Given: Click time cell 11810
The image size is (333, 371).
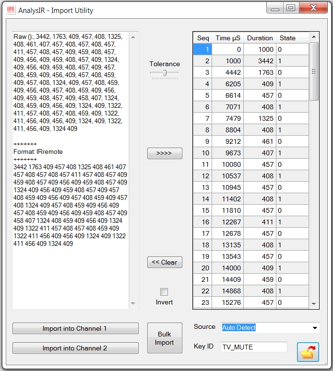Looking at the screenshot, I should coord(227,210).
